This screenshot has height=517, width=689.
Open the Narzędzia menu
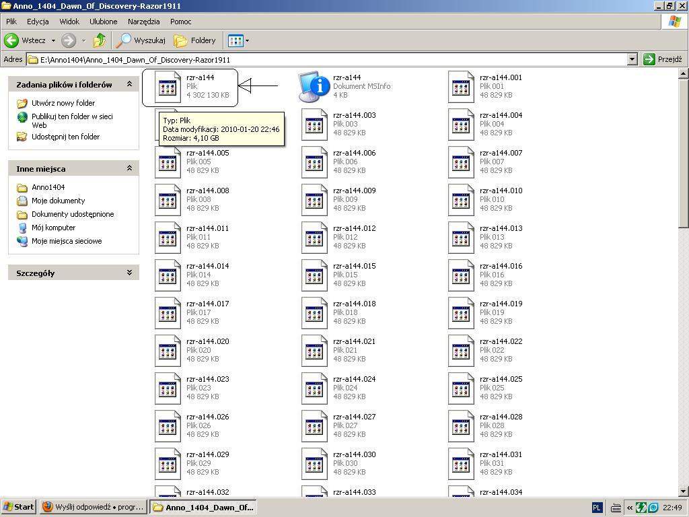[144, 22]
